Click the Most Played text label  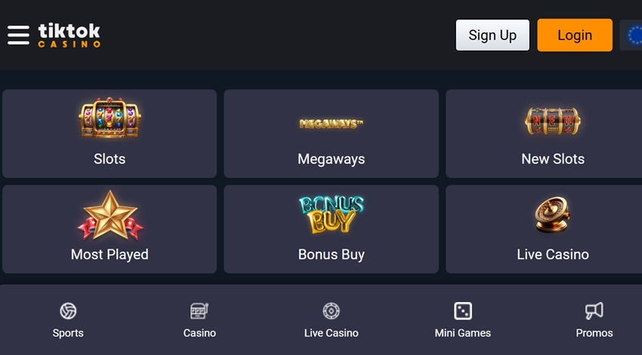click(x=110, y=255)
